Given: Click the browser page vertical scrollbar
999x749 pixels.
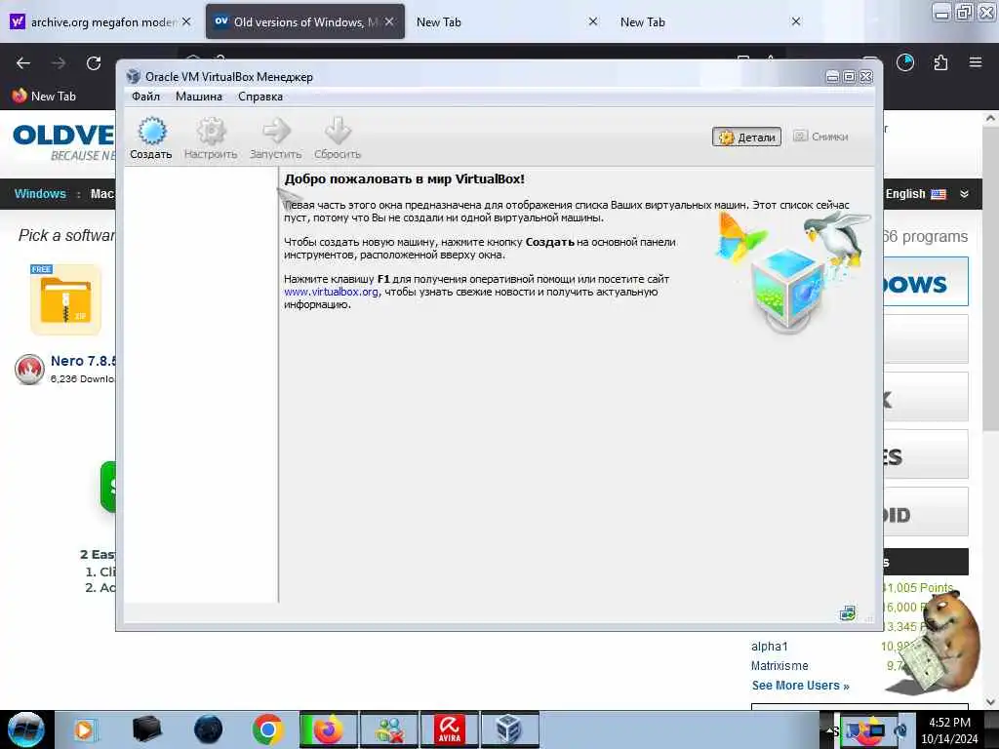Looking at the screenshot, I should tap(990, 280).
